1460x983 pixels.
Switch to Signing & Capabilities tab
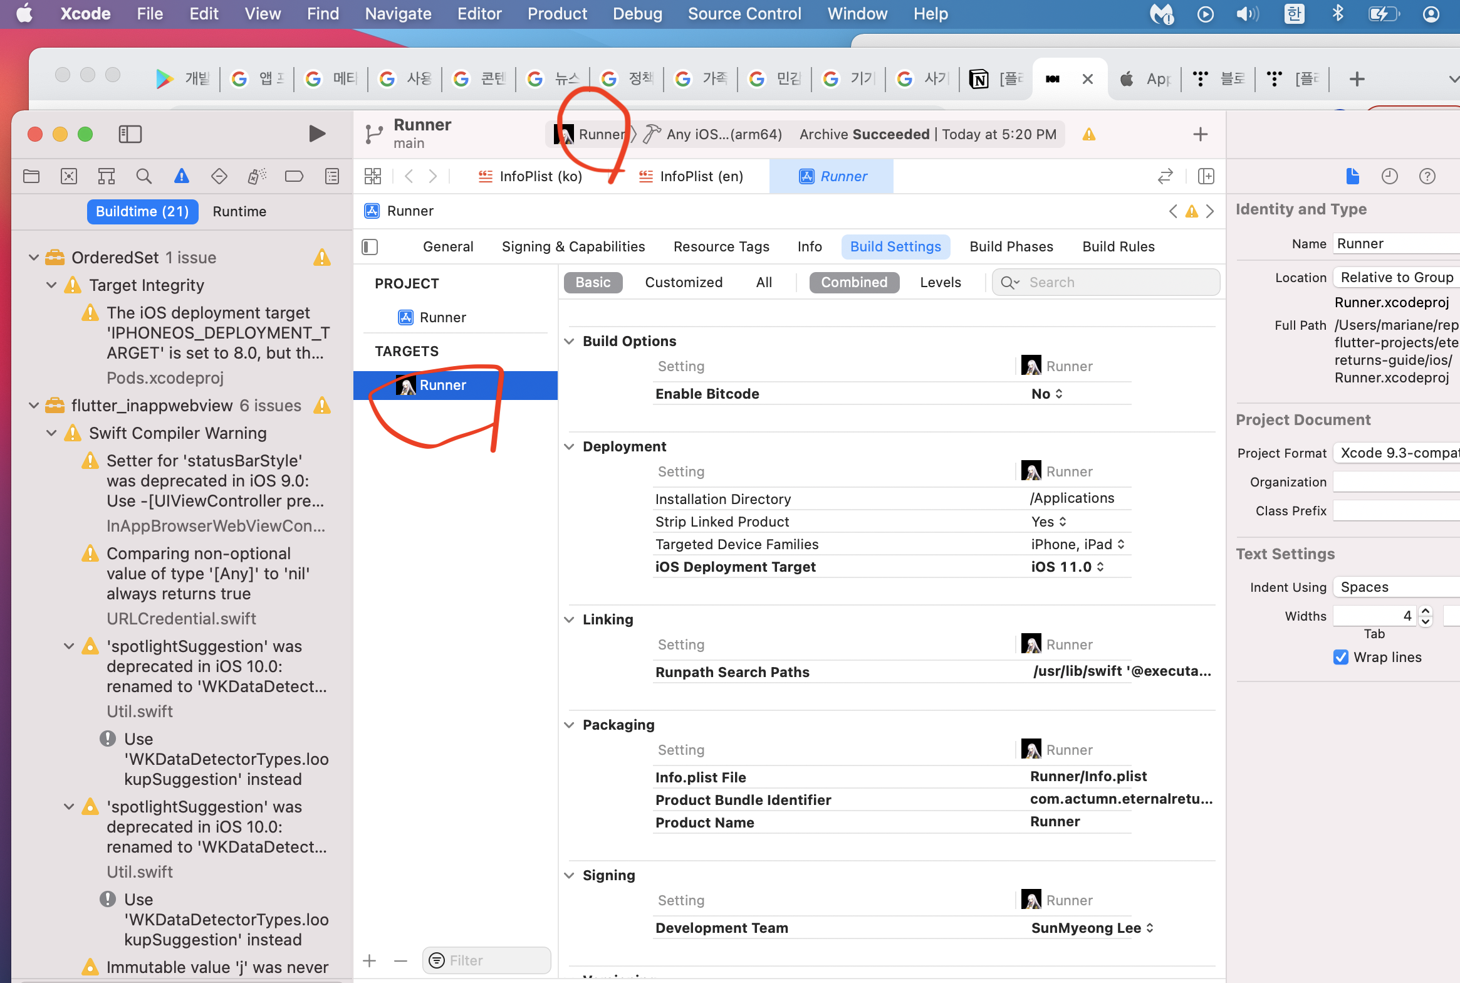[x=573, y=246]
